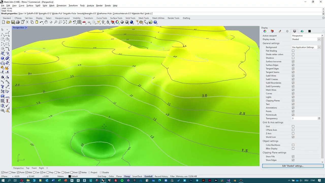Click Edit "Shaded" settings button
Image resolution: width=325 pixels, height=183 pixels.
pos(292,166)
